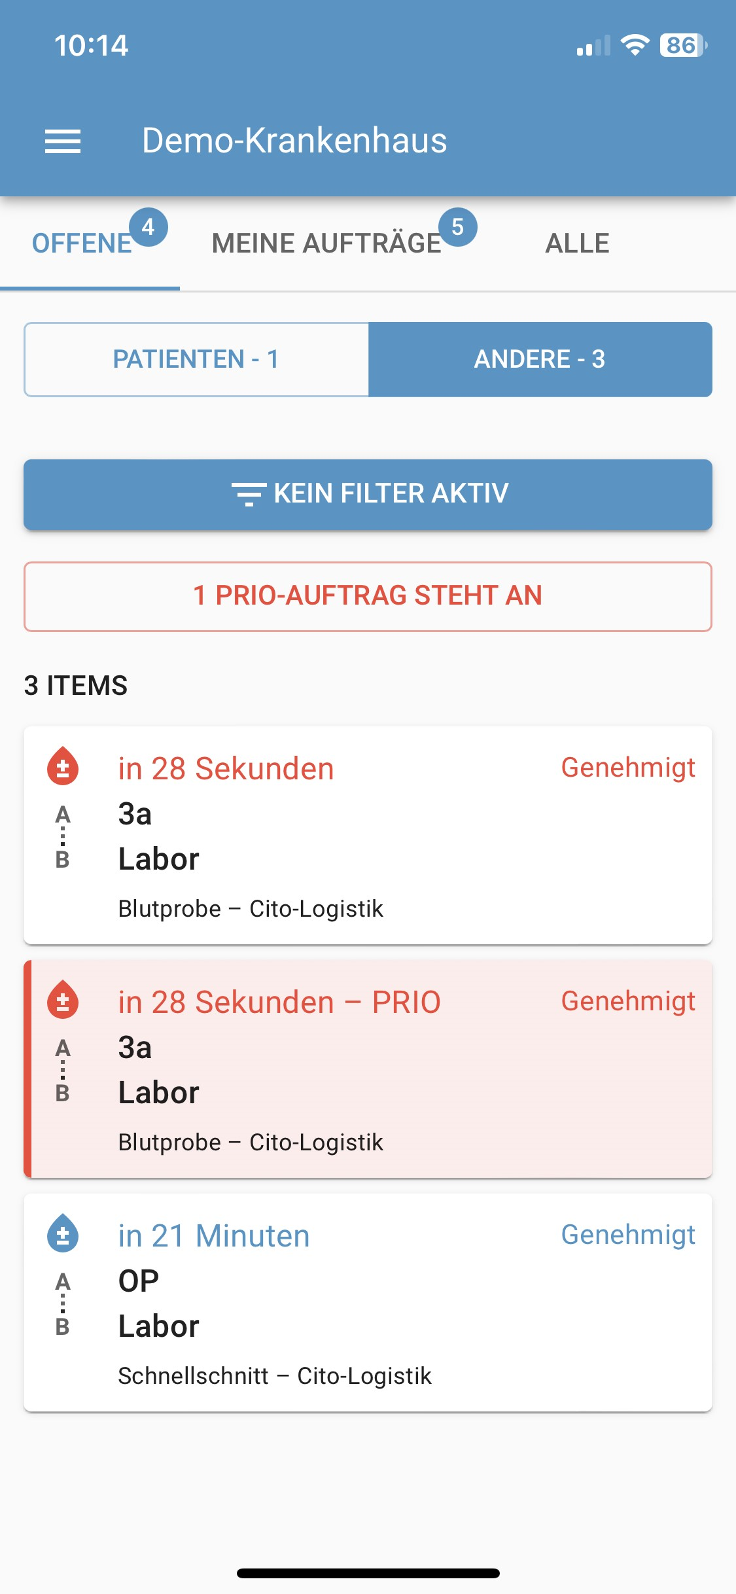
Task: Select the Offene tab
Action: click(x=82, y=243)
